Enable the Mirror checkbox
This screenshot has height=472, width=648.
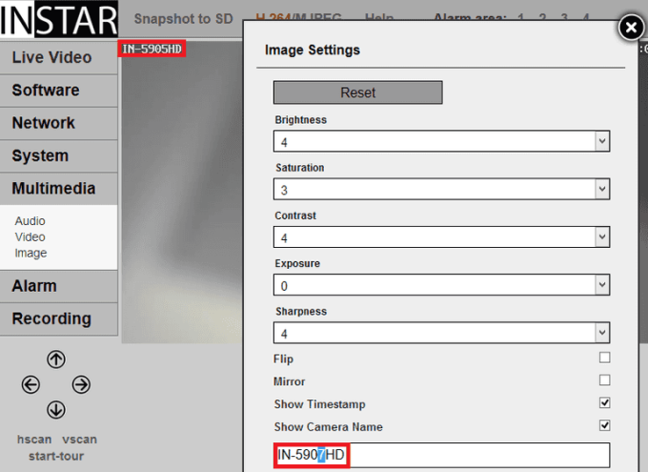604,381
